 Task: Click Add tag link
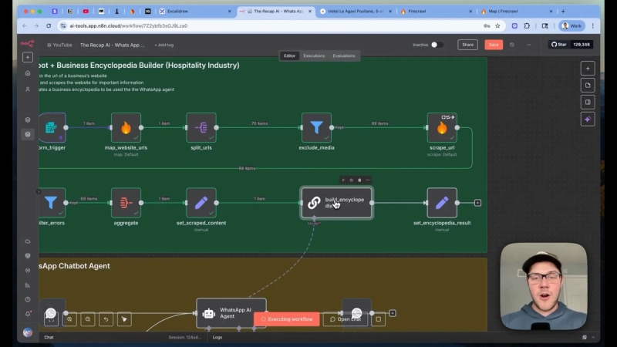(x=164, y=45)
